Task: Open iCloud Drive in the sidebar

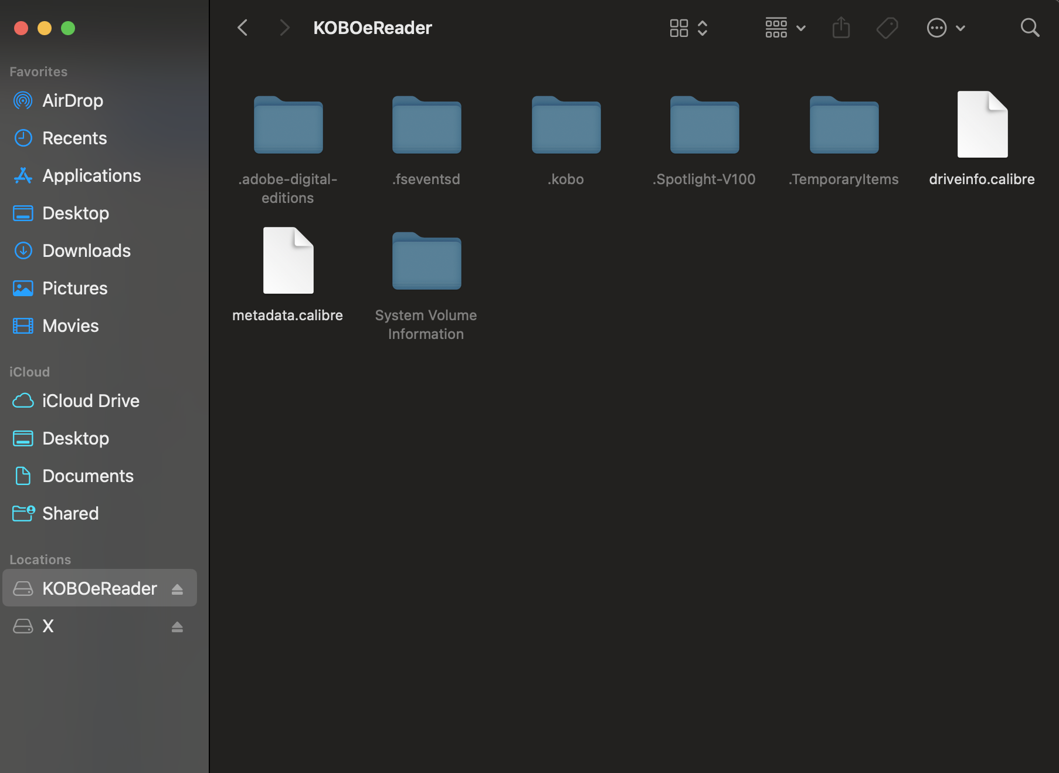Action: coord(100,401)
